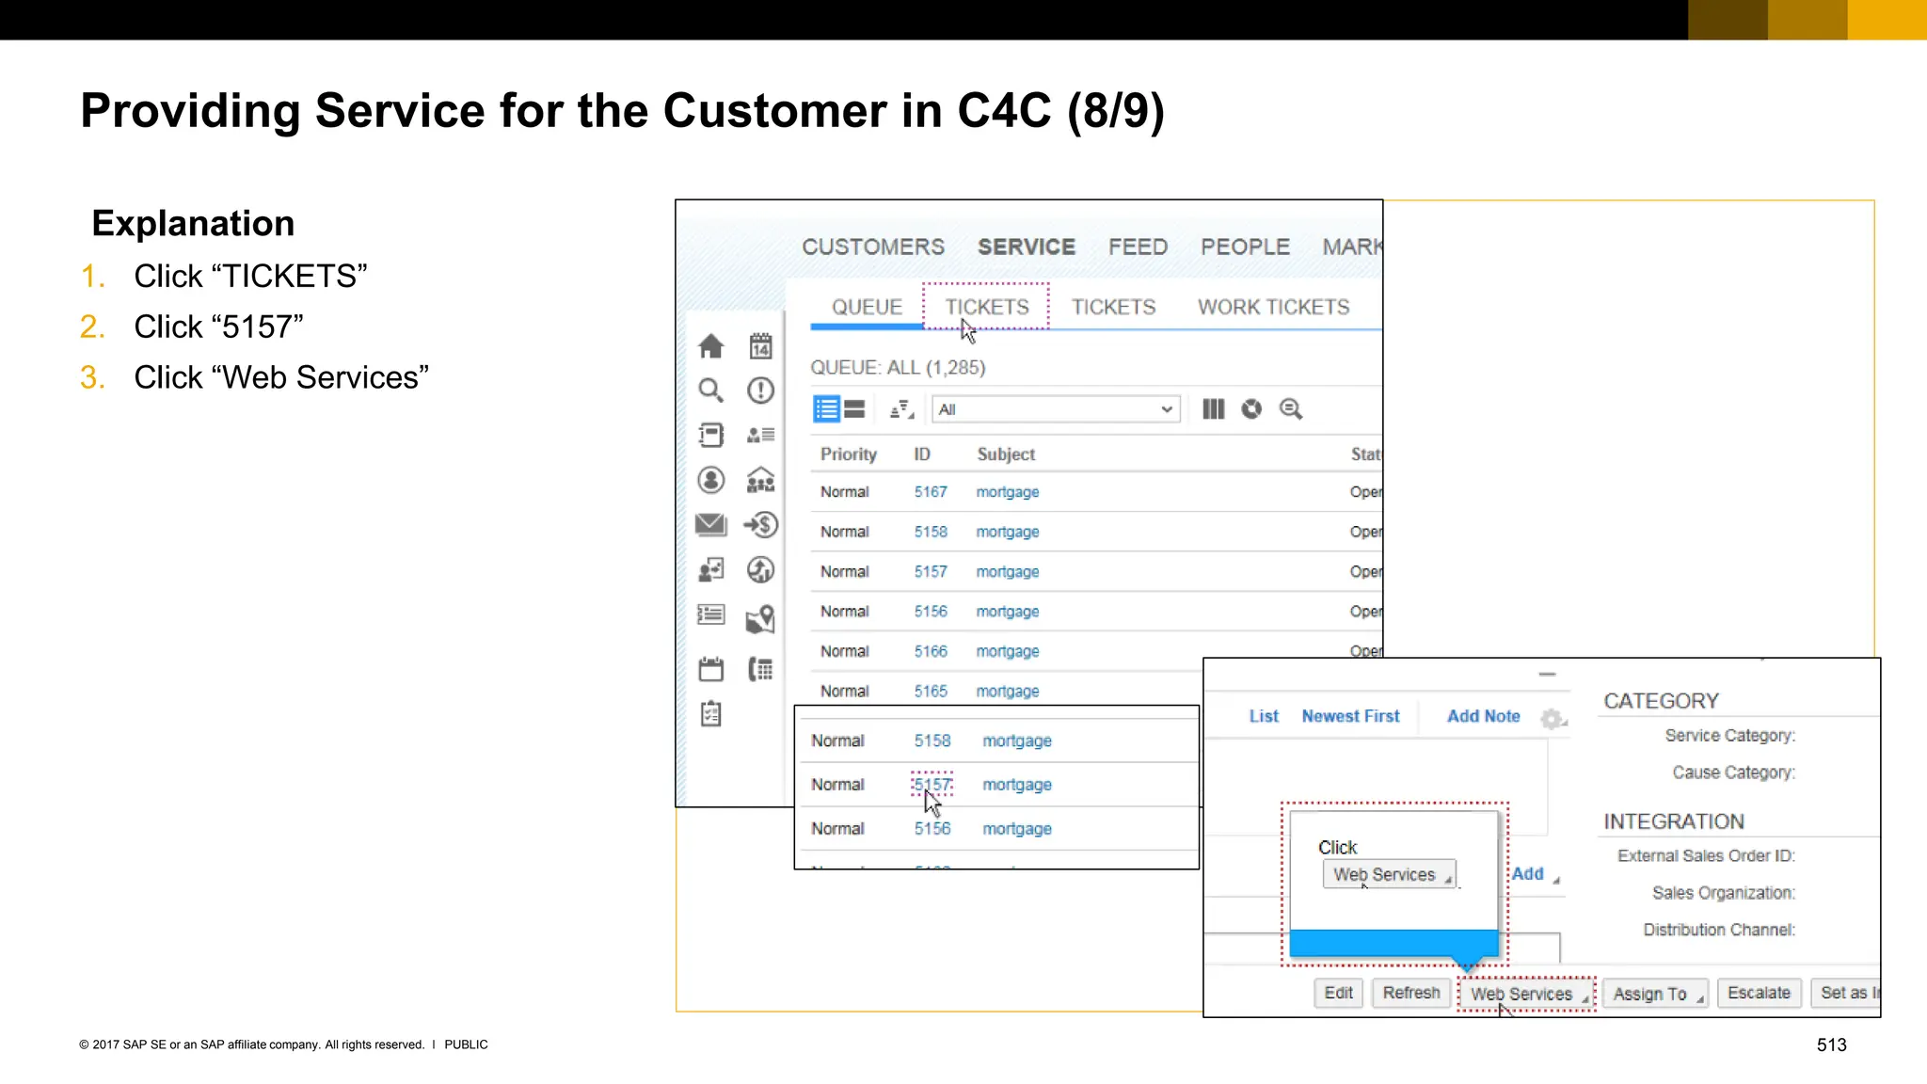Open ticket ID 5166

click(931, 651)
